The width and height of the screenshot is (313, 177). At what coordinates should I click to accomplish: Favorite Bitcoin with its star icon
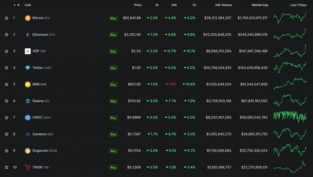[x=7, y=18]
